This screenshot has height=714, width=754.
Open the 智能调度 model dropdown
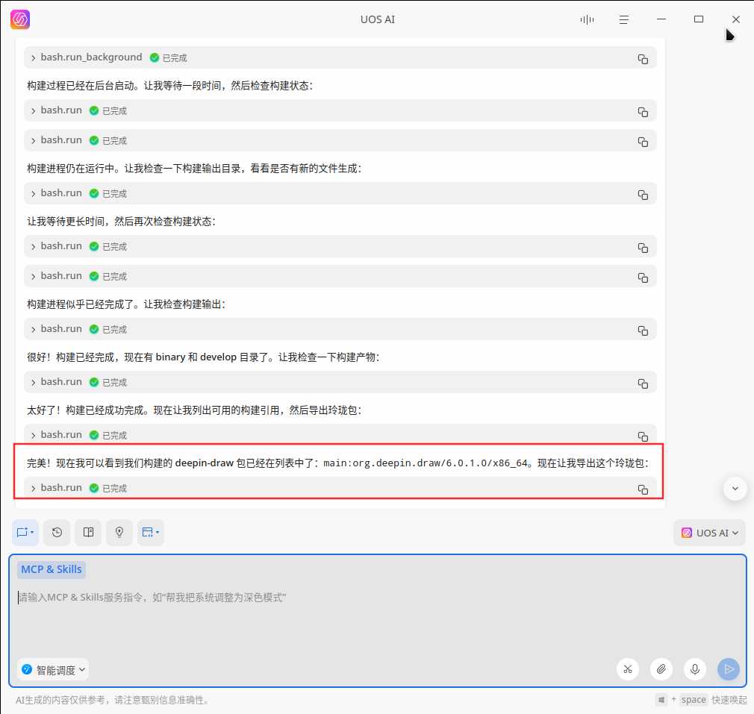(x=53, y=670)
